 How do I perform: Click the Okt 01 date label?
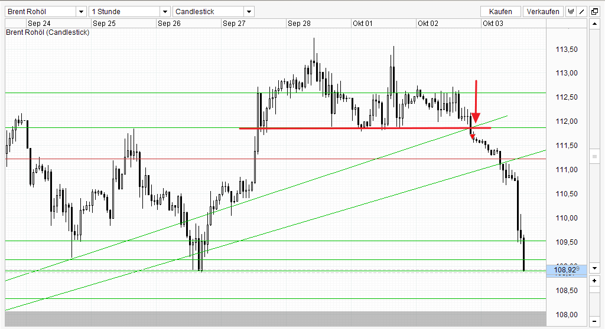(363, 24)
